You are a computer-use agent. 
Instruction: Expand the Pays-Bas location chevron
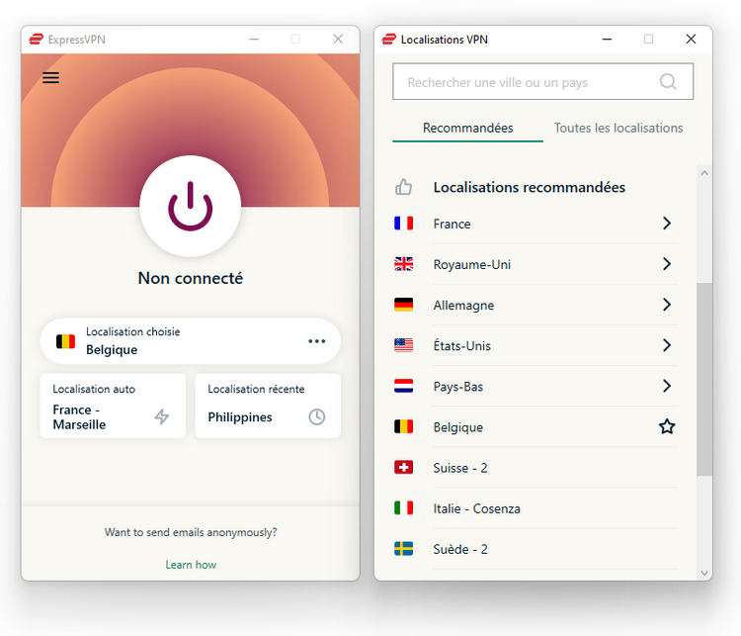667,386
